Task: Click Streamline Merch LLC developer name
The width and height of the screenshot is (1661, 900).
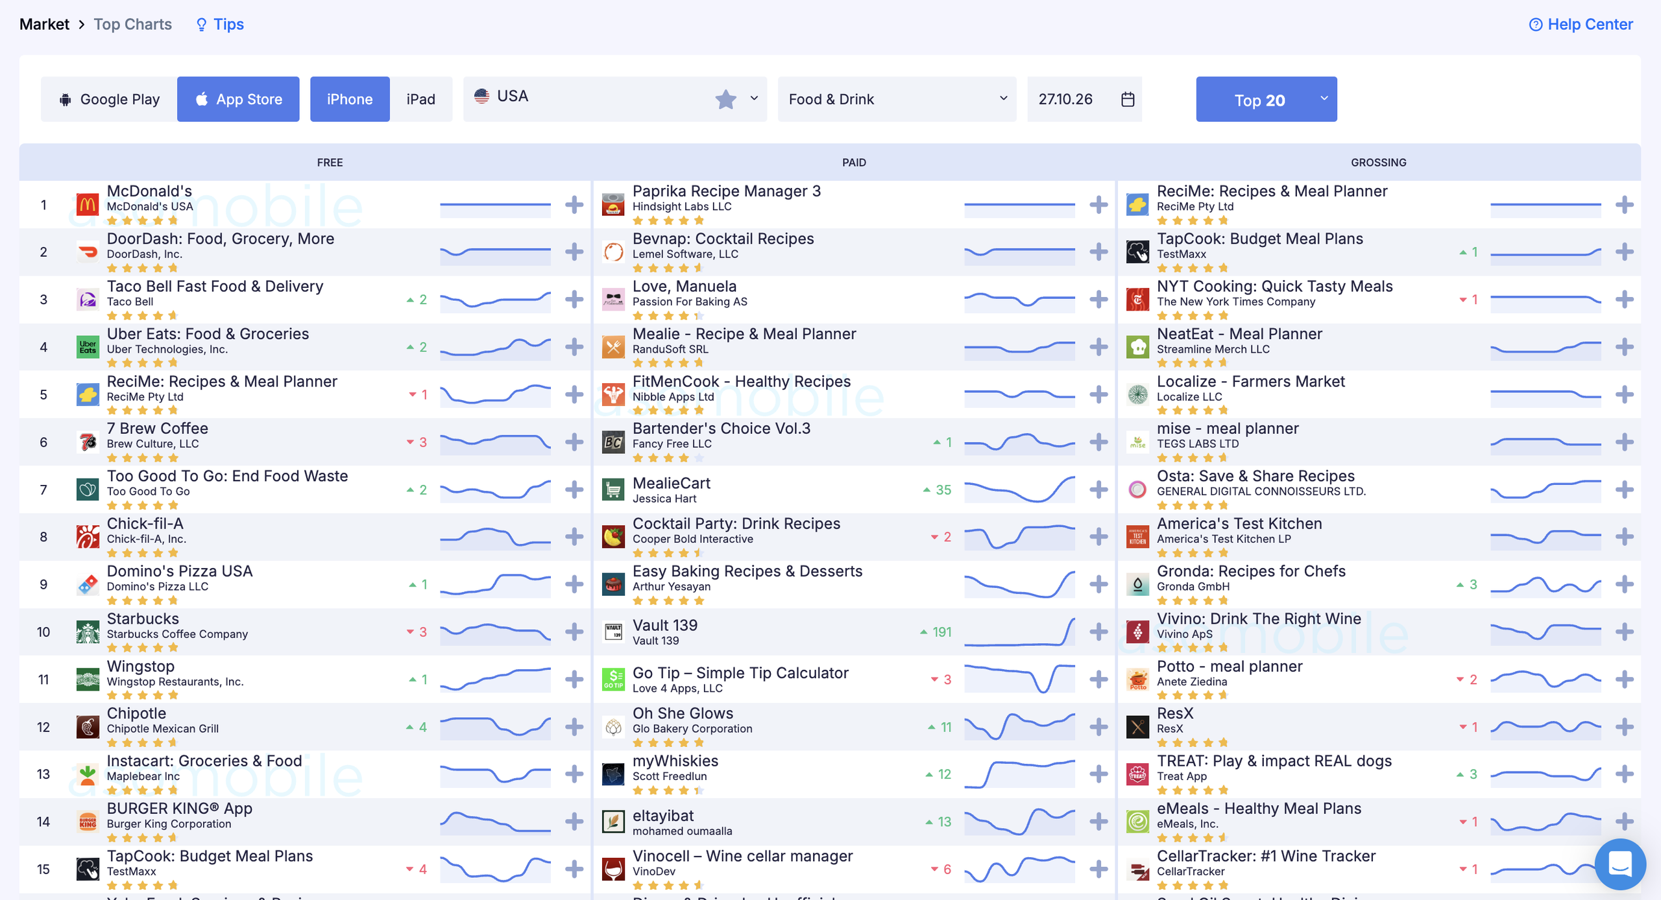Action: [x=1213, y=349]
